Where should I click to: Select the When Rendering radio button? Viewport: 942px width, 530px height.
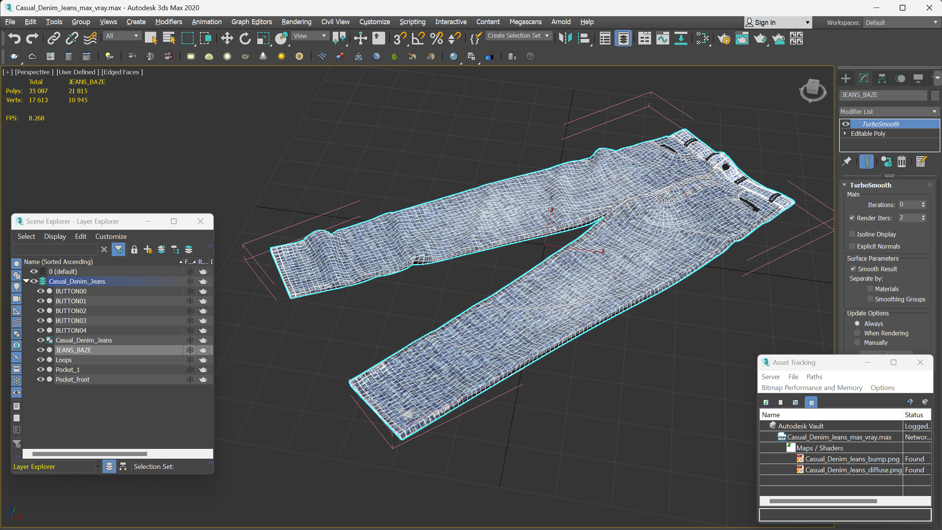pos(857,333)
